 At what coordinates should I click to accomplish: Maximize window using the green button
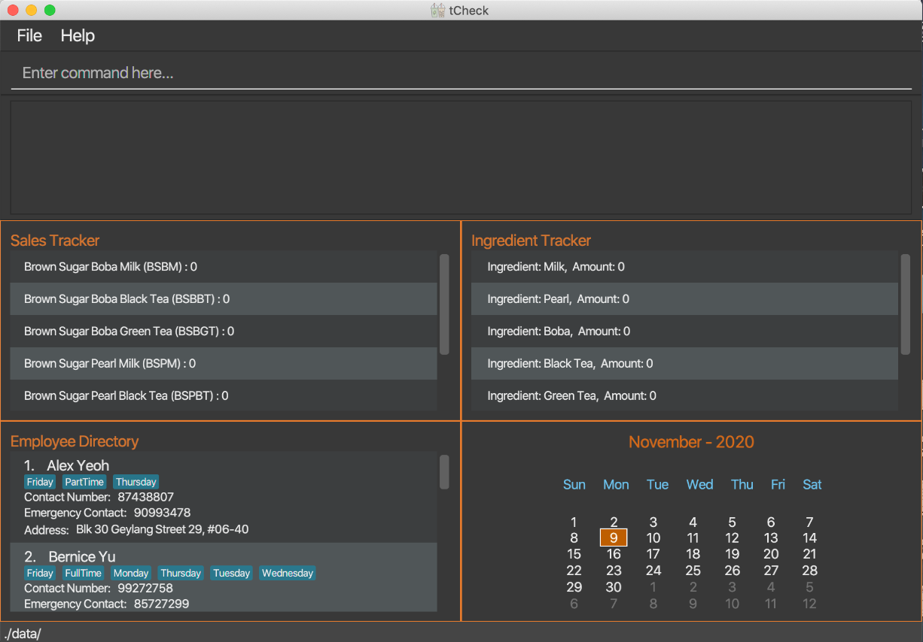pyautogui.click(x=50, y=11)
